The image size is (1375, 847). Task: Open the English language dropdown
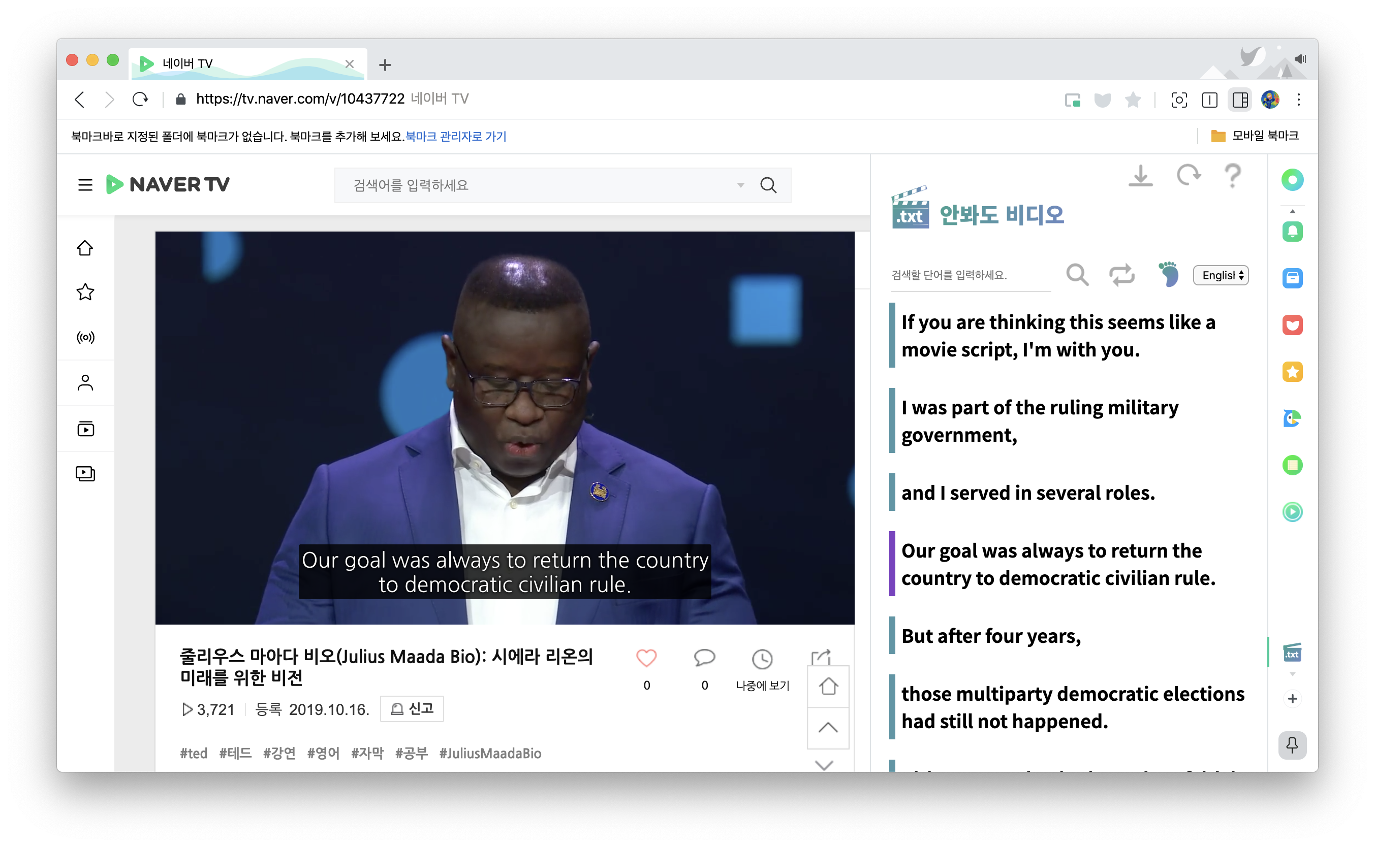click(1222, 275)
